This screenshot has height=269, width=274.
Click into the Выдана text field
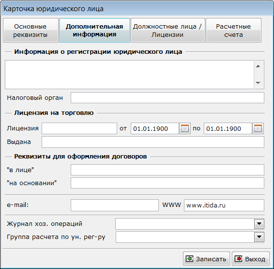click(x=153, y=142)
